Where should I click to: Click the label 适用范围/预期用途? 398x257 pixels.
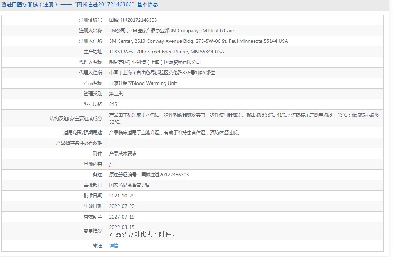tap(83, 132)
